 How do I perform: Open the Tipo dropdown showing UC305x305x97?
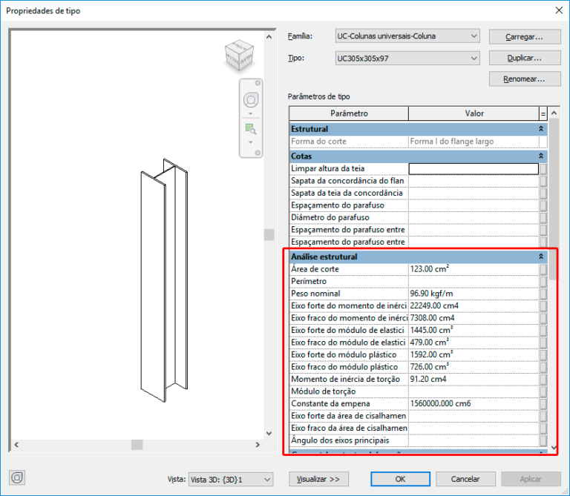[x=474, y=59]
